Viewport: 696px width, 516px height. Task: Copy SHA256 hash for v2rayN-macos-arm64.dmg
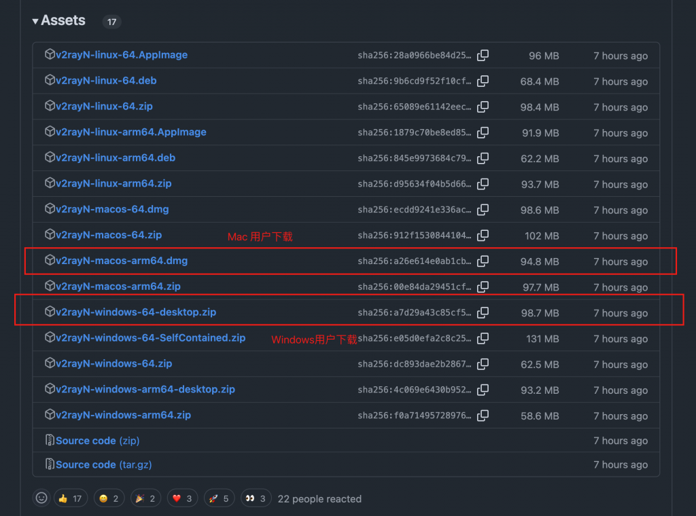pos(483,261)
